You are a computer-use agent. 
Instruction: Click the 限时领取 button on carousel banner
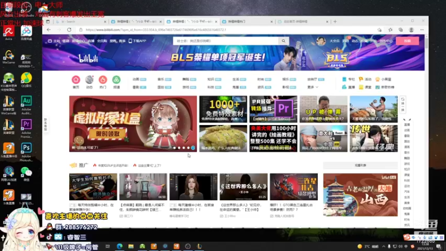coord(108,133)
